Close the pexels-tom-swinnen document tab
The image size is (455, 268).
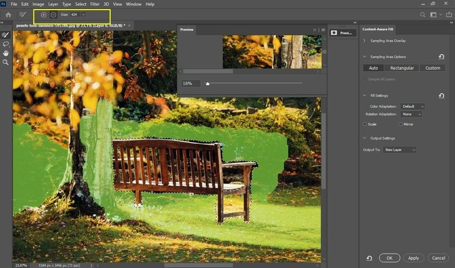pyautogui.click(x=129, y=25)
